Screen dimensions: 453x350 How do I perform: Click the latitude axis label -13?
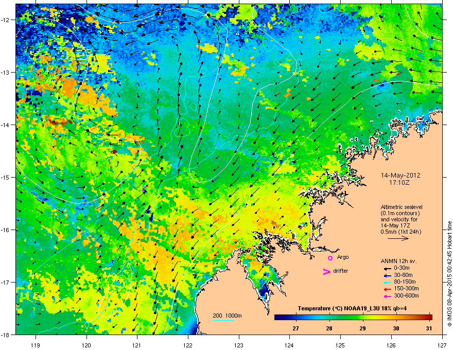(x=6, y=73)
